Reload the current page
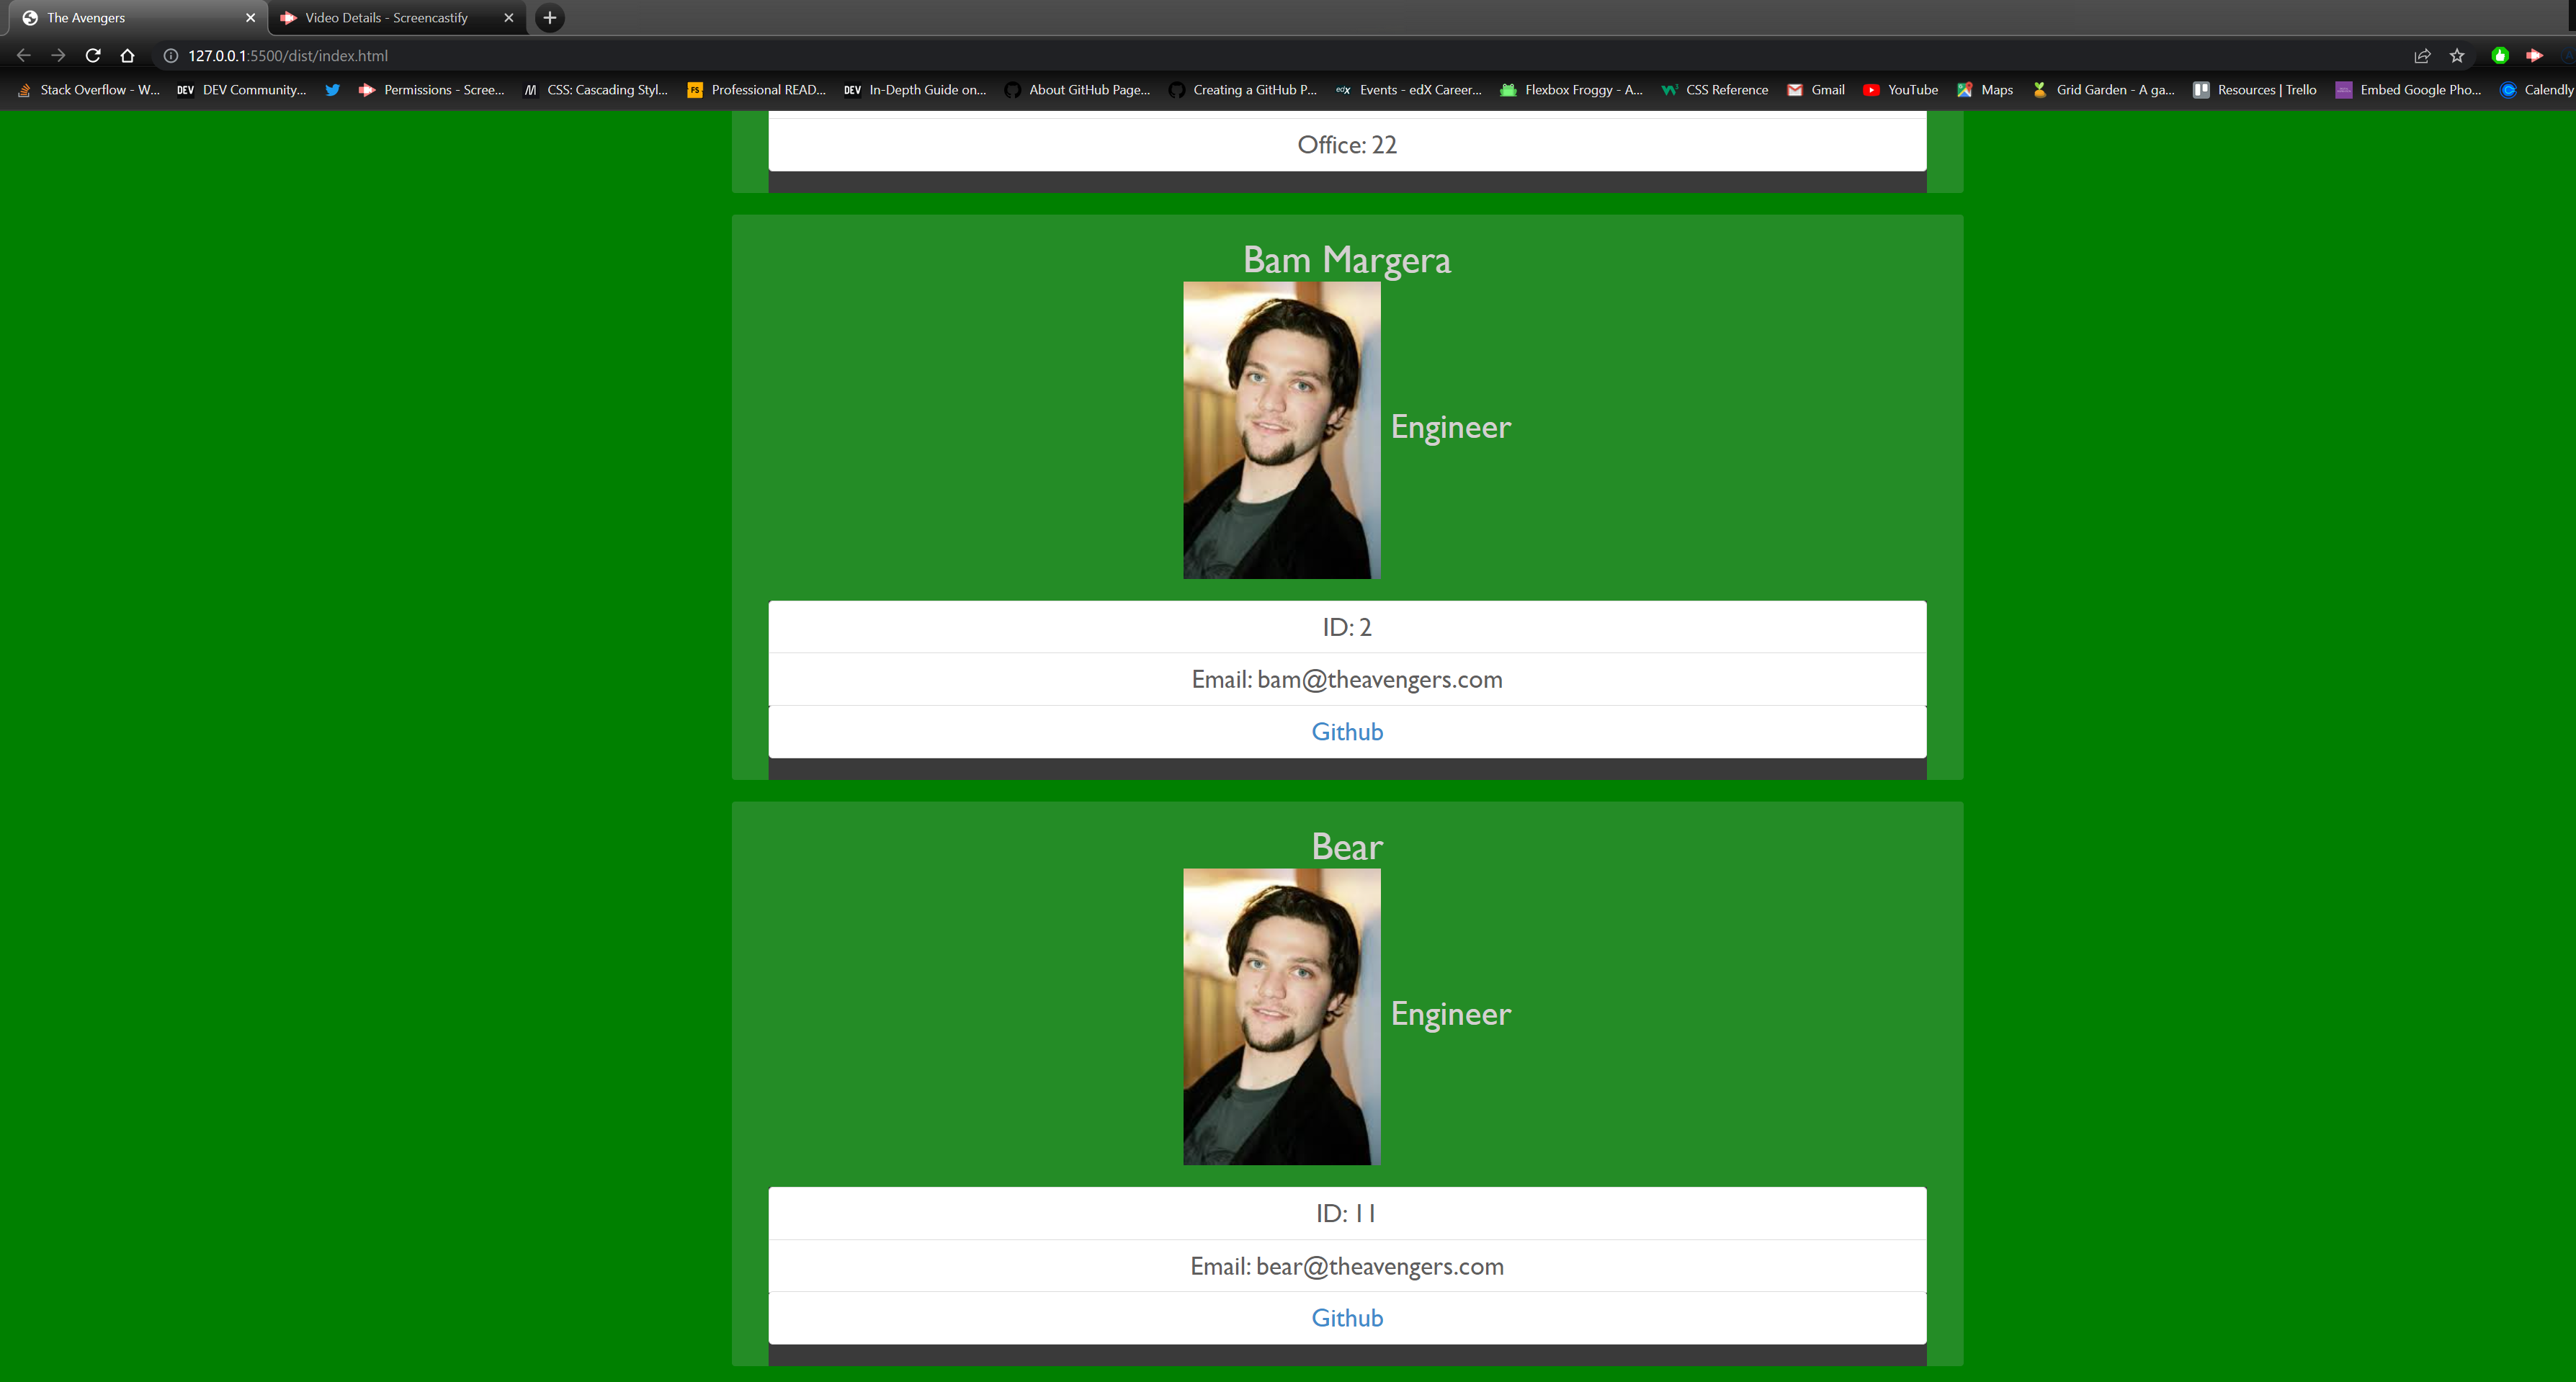The width and height of the screenshot is (2576, 1382). coord(92,55)
